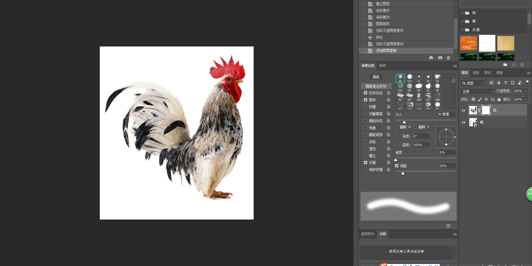
Task: Expand the 水滴 pattern folder
Action: pyautogui.click(x=462, y=30)
